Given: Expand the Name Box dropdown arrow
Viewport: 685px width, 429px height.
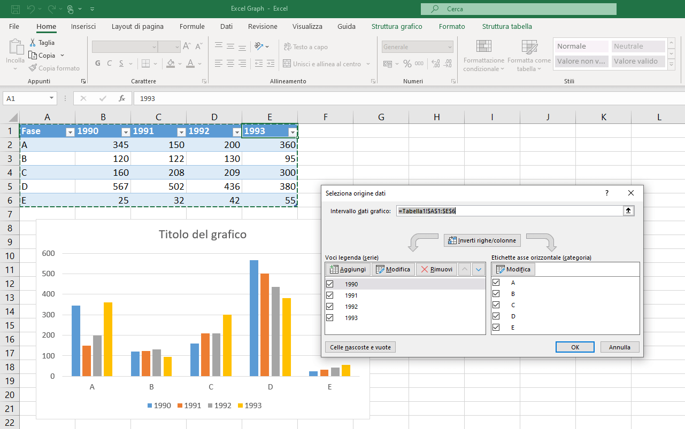Looking at the screenshot, I should point(52,98).
